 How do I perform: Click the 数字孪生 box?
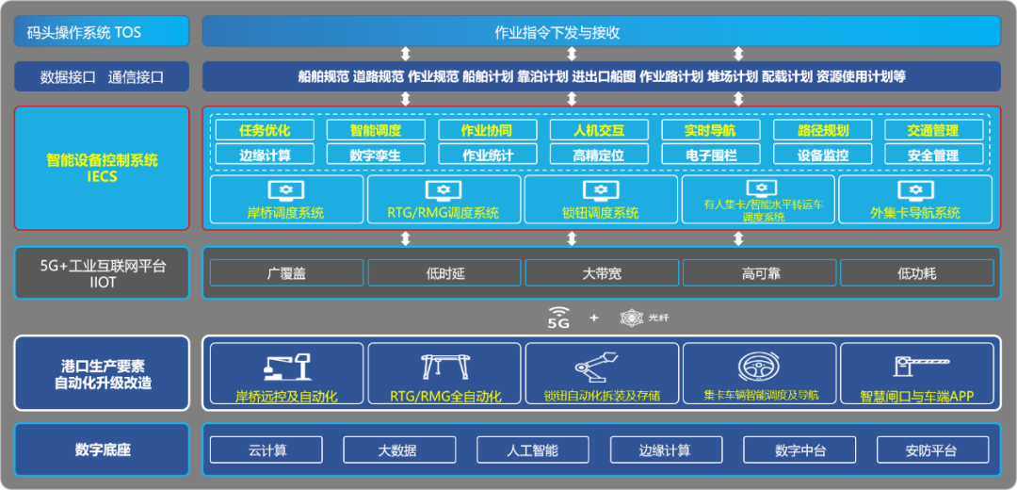click(x=376, y=154)
